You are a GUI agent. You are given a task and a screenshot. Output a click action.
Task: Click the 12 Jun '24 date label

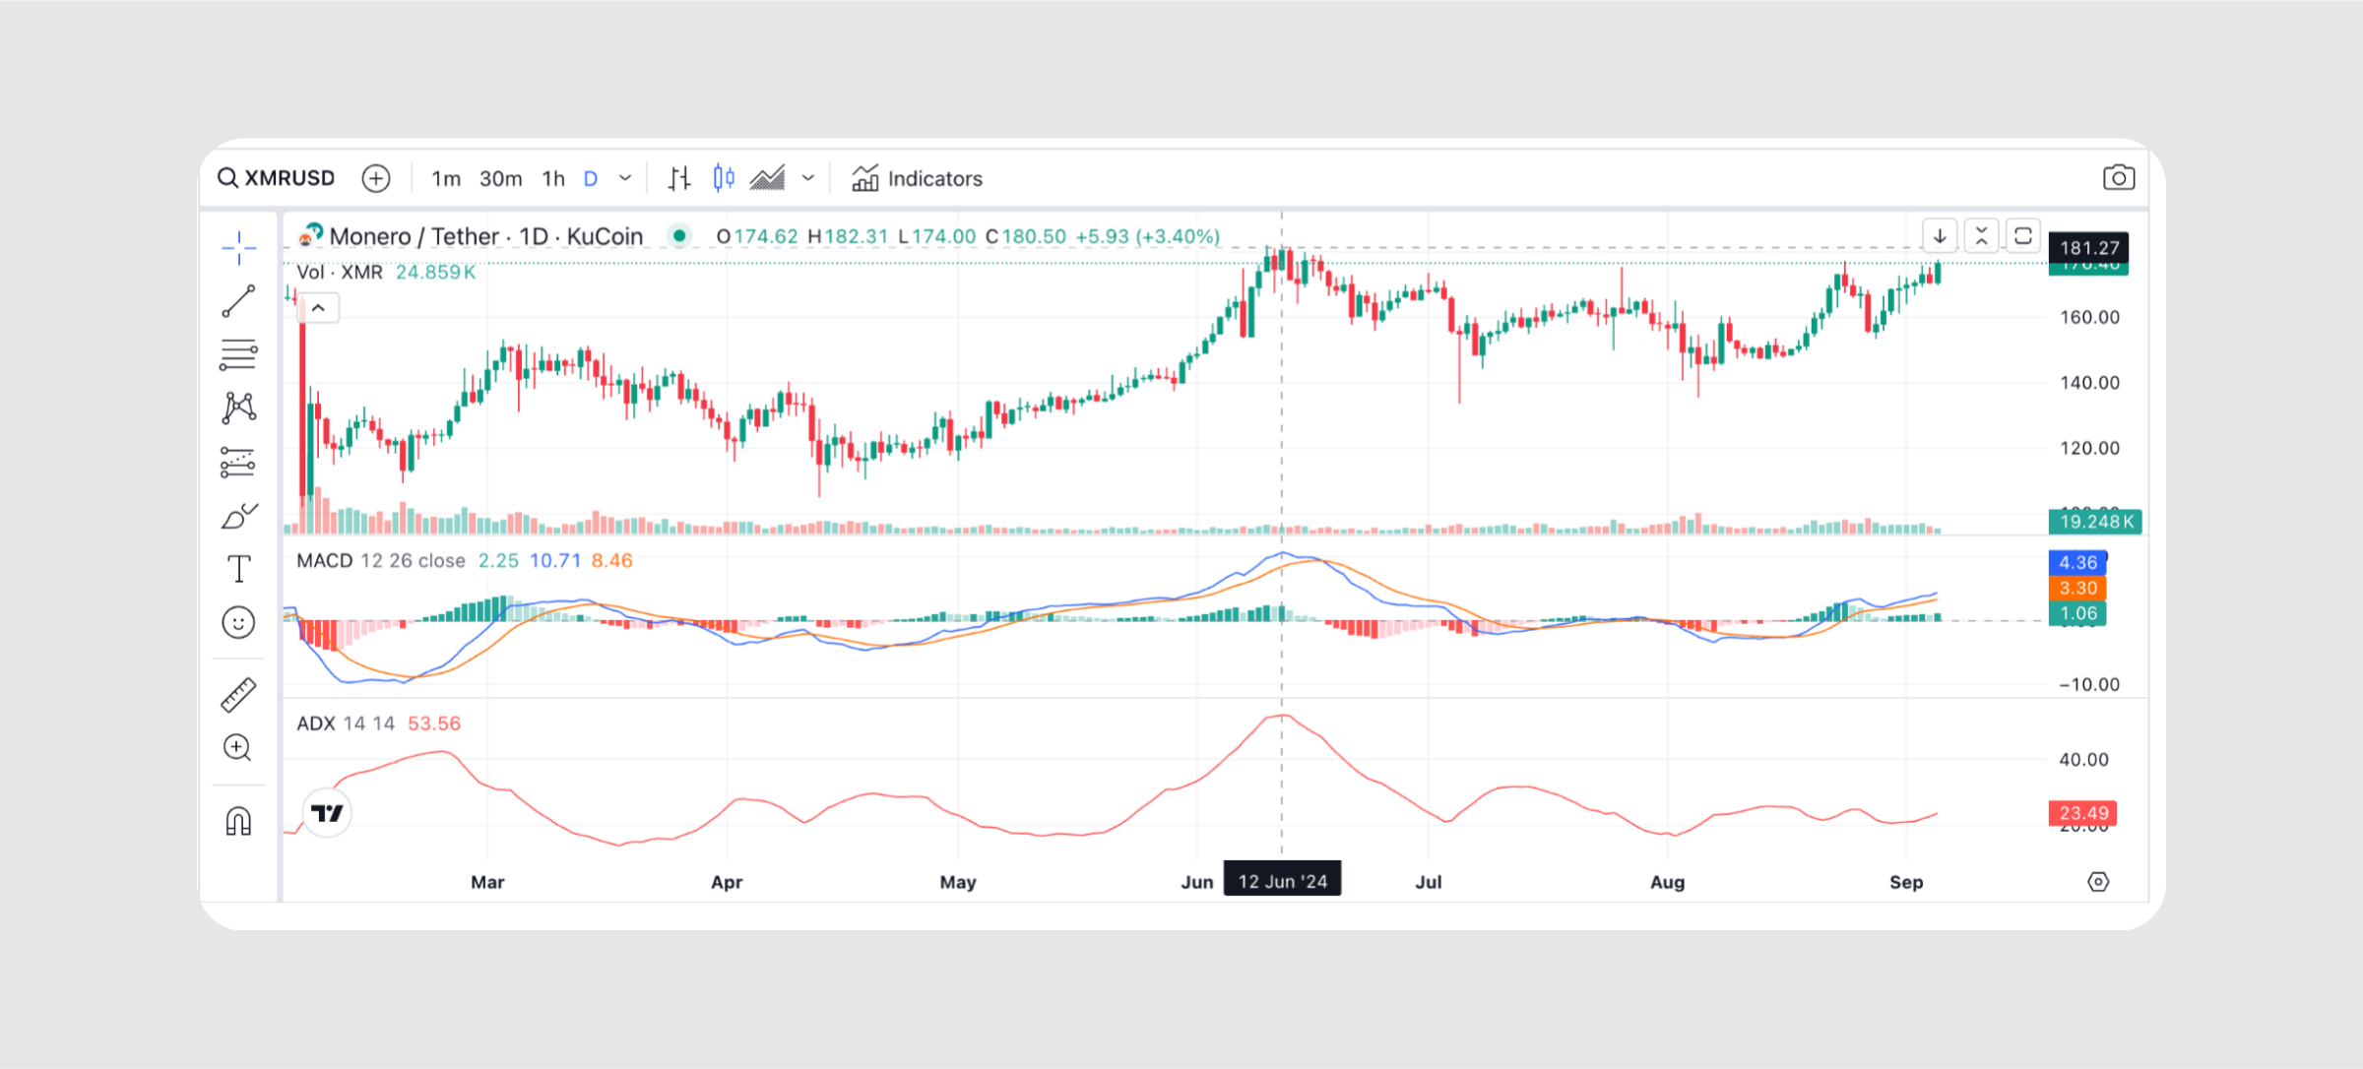click(x=1282, y=881)
